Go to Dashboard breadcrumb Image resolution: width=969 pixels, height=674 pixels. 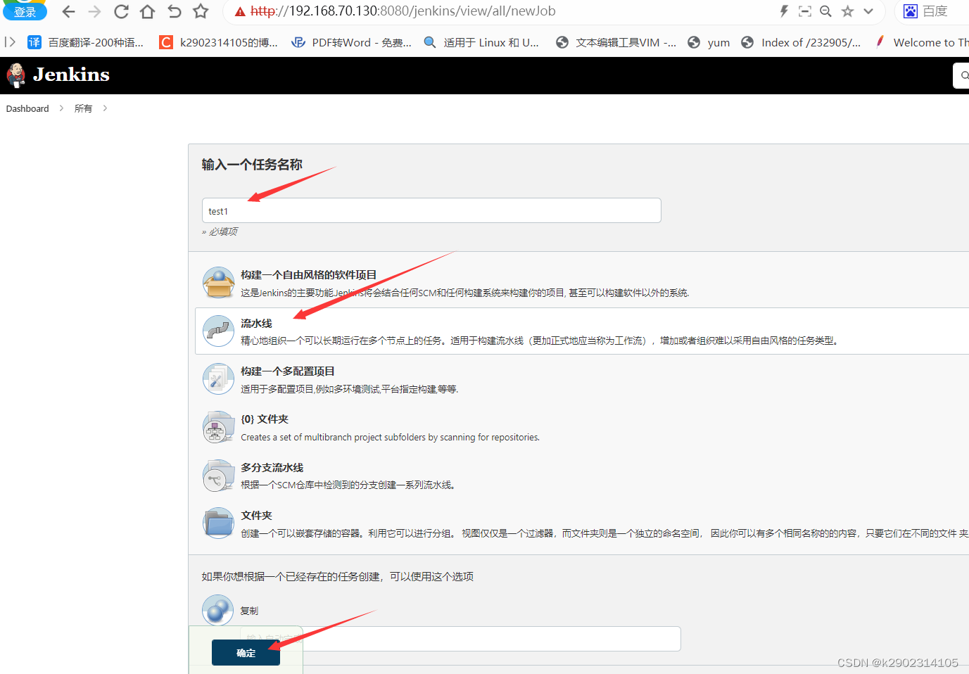(x=27, y=108)
